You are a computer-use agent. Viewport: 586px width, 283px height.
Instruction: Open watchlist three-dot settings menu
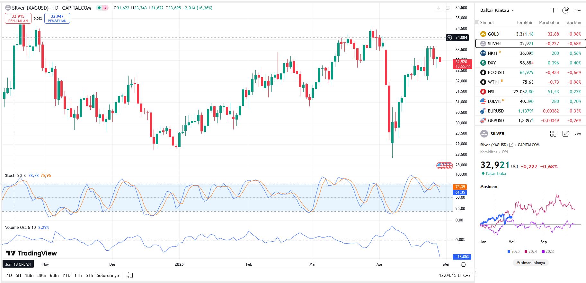578,10
